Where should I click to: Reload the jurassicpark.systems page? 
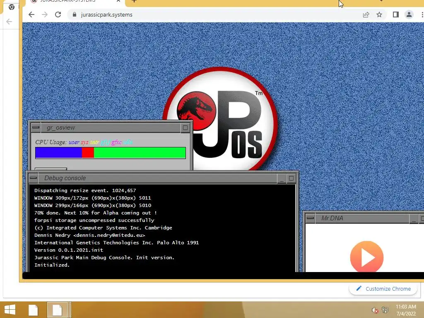point(58,14)
